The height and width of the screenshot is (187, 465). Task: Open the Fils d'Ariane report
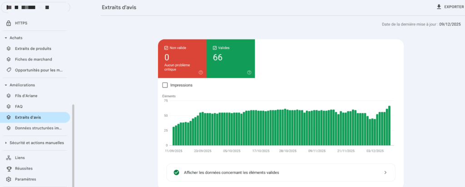coord(25,96)
